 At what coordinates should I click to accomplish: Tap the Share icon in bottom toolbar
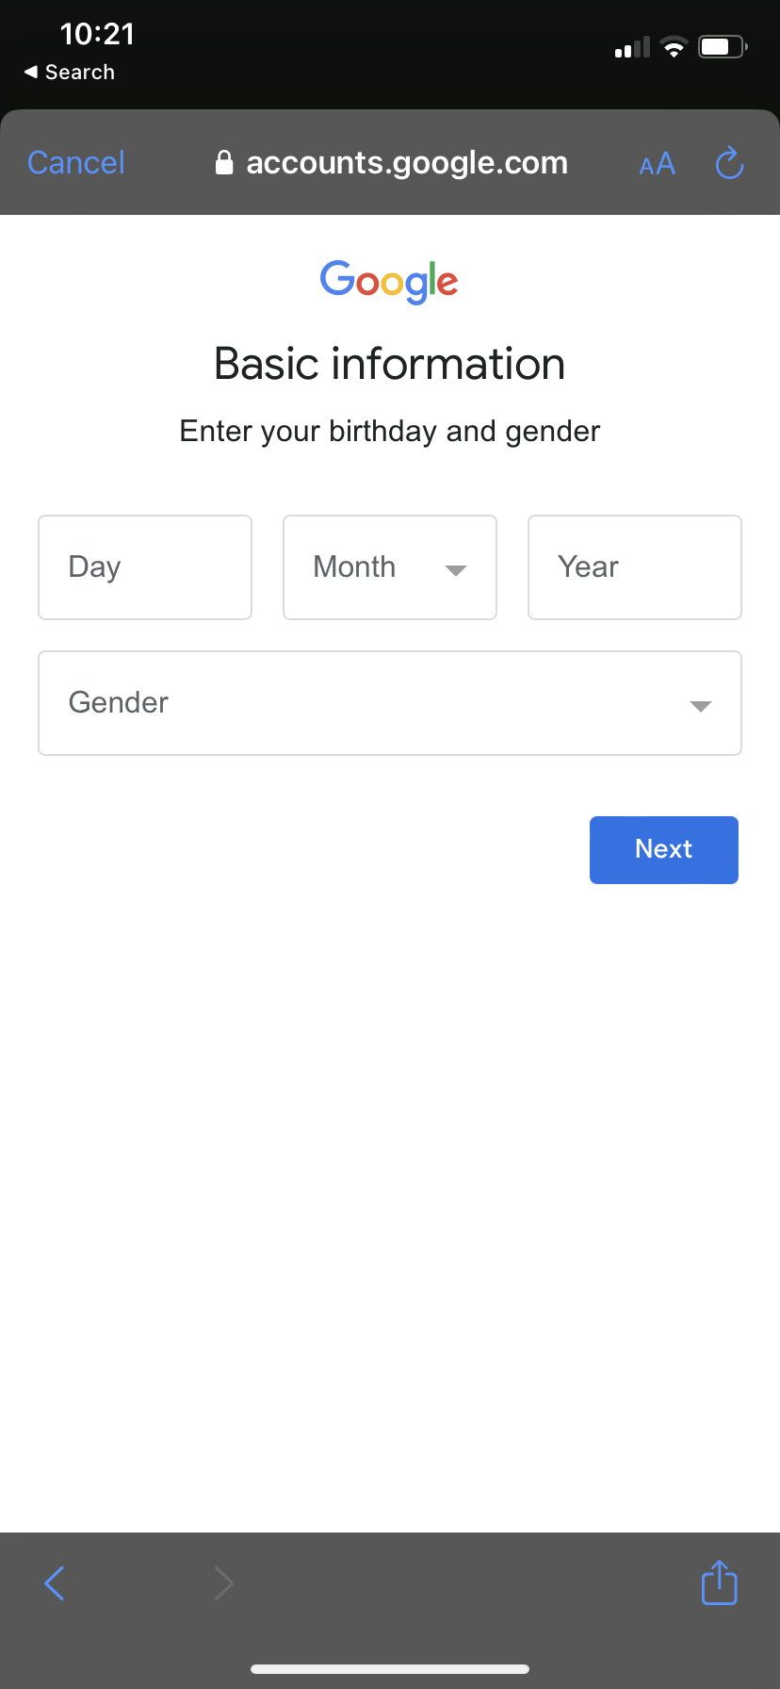pyautogui.click(x=719, y=1583)
